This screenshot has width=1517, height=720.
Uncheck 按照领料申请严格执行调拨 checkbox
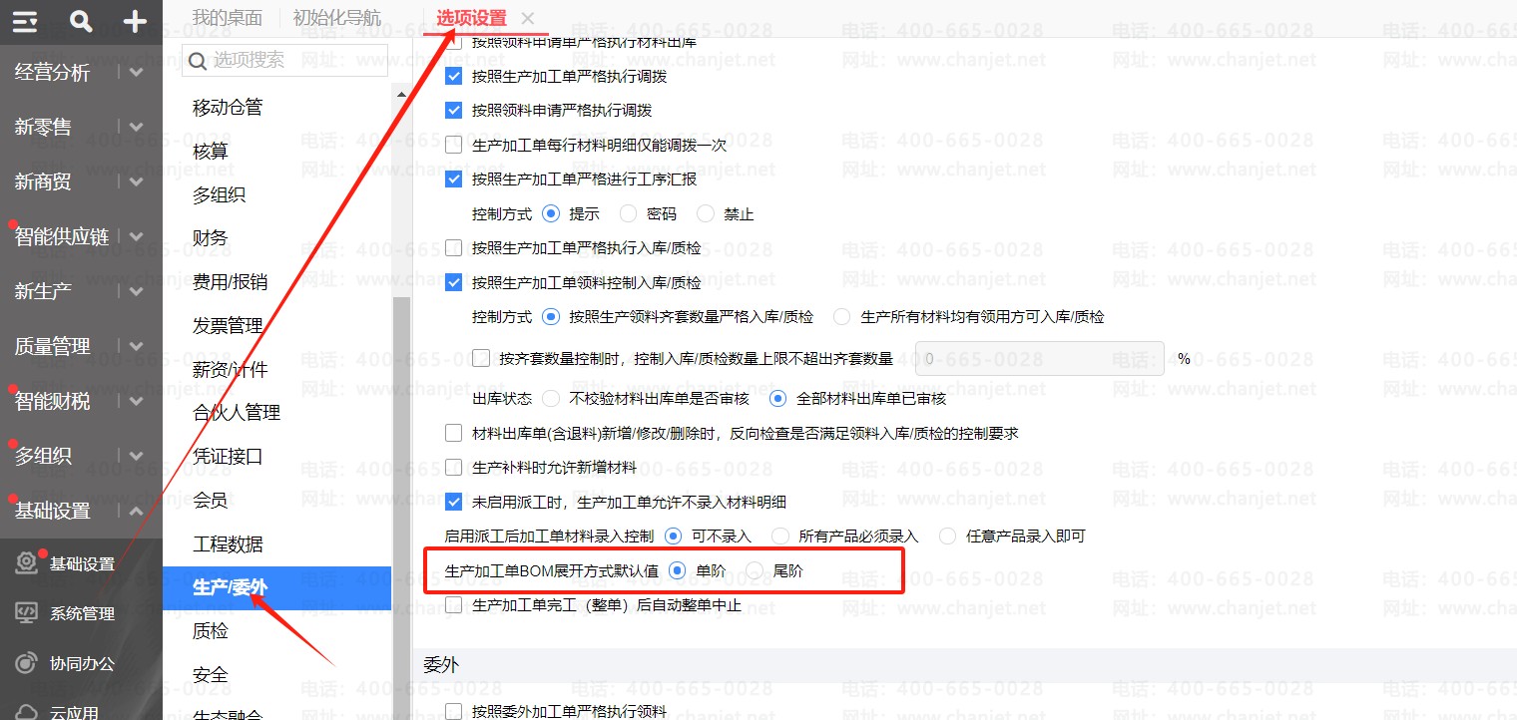pos(454,110)
